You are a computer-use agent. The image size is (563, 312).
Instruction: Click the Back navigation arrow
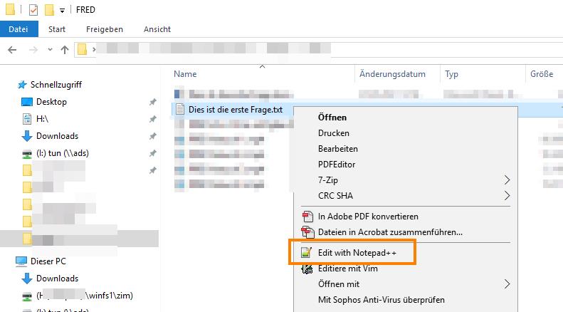click(x=12, y=50)
